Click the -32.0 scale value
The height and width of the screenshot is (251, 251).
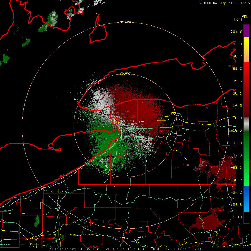(x=236, y=143)
